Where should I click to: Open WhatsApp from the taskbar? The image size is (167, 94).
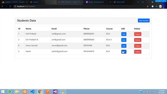click(x=10, y=92)
